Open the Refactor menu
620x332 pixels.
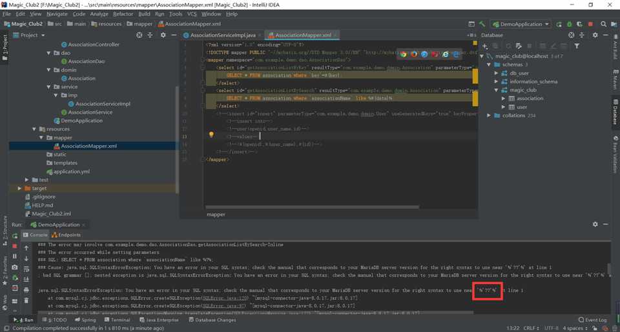point(123,14)
